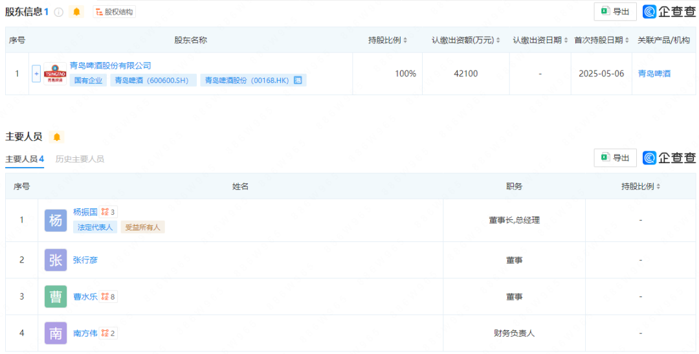Export the key personnel table with 导出
The image size is (699, 354).
(616, 158)
